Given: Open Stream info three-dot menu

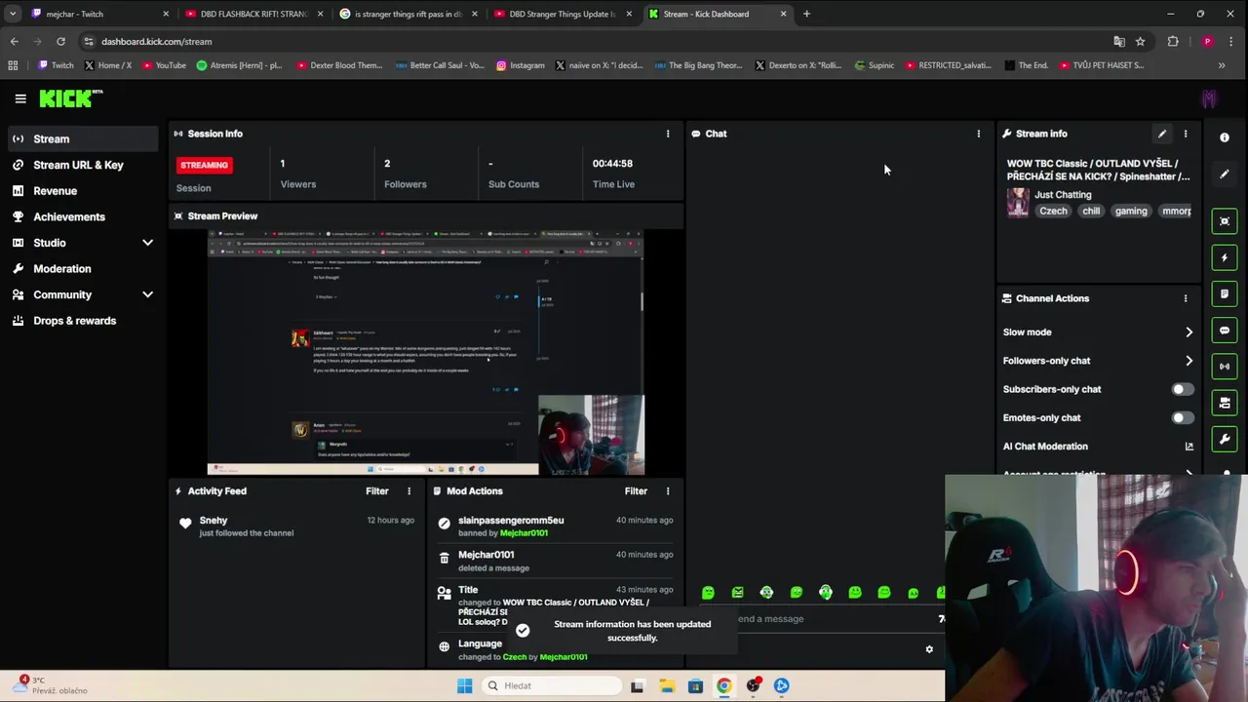Looking at the screenshot, I should pyautogui.click(x=1186, y=134).
